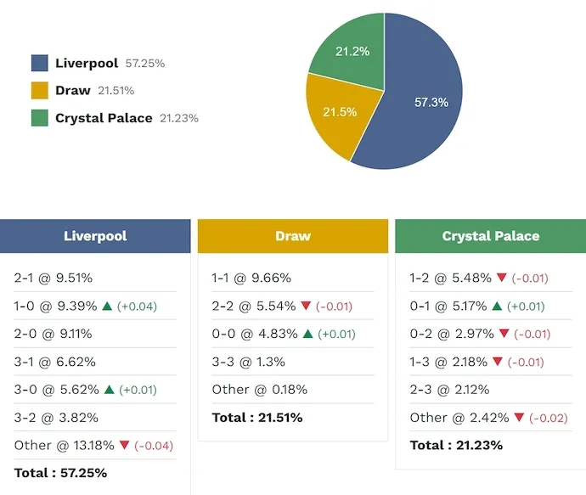Screen dimensions: 586x495
Task: Click the green up arrow beside 1-0
Action: tap(107, 306)
